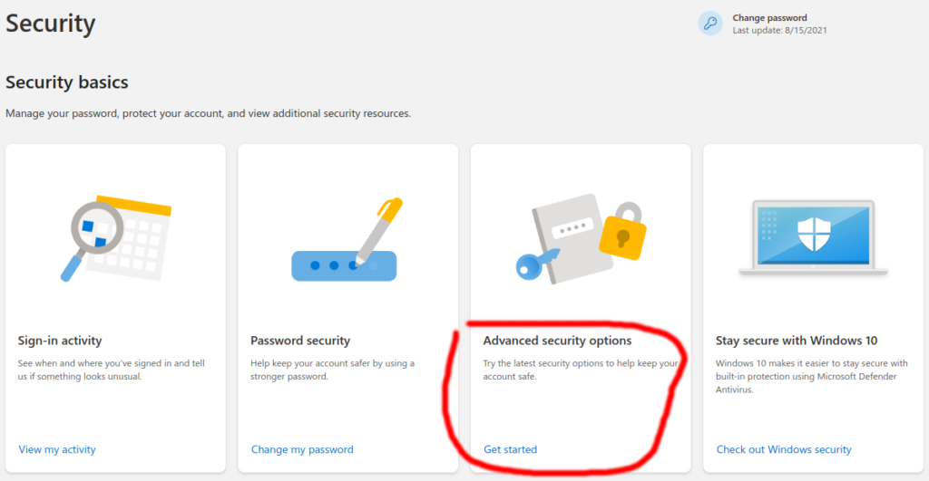The image size is (929, 481).
Task: Click the key icon beside Change password
Action: tap(709, 24)
